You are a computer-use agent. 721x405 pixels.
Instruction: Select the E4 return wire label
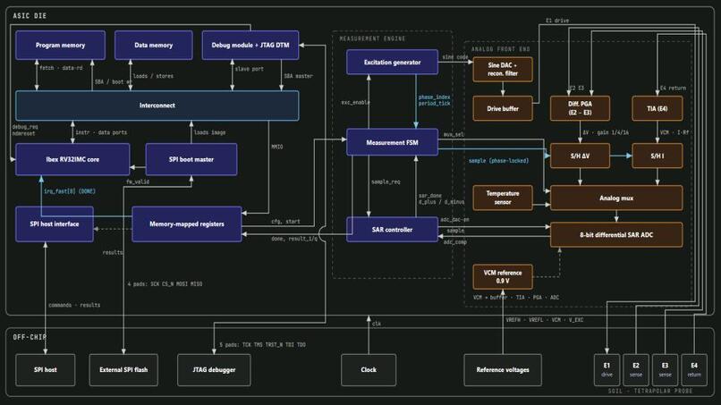click(673, 88)
